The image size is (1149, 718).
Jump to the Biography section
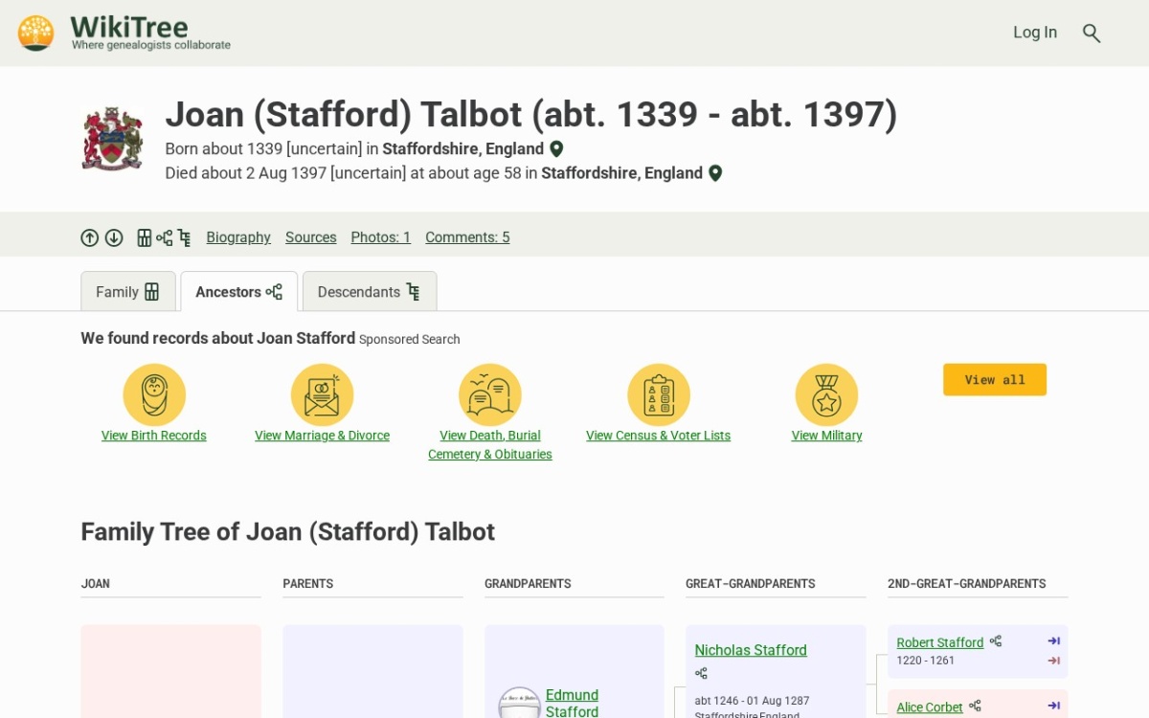(238, 237)
